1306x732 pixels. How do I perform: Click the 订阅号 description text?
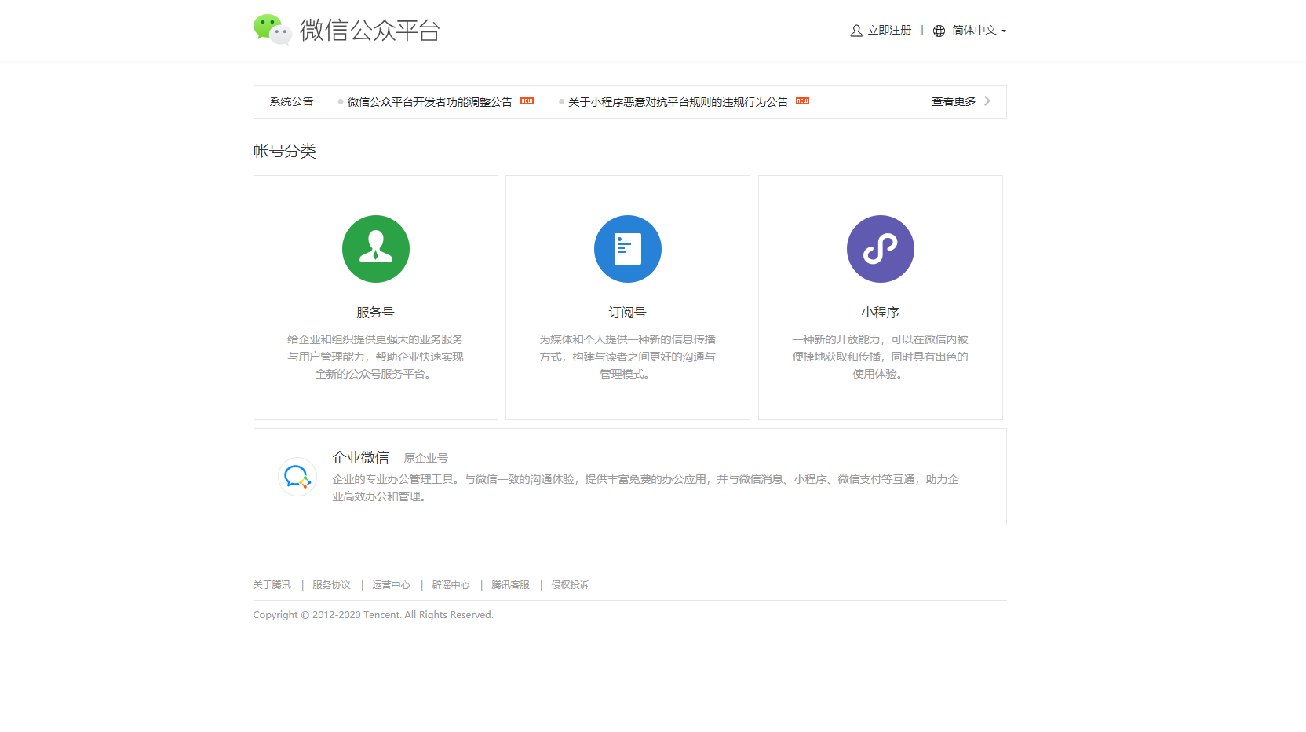tap(628, 357)
